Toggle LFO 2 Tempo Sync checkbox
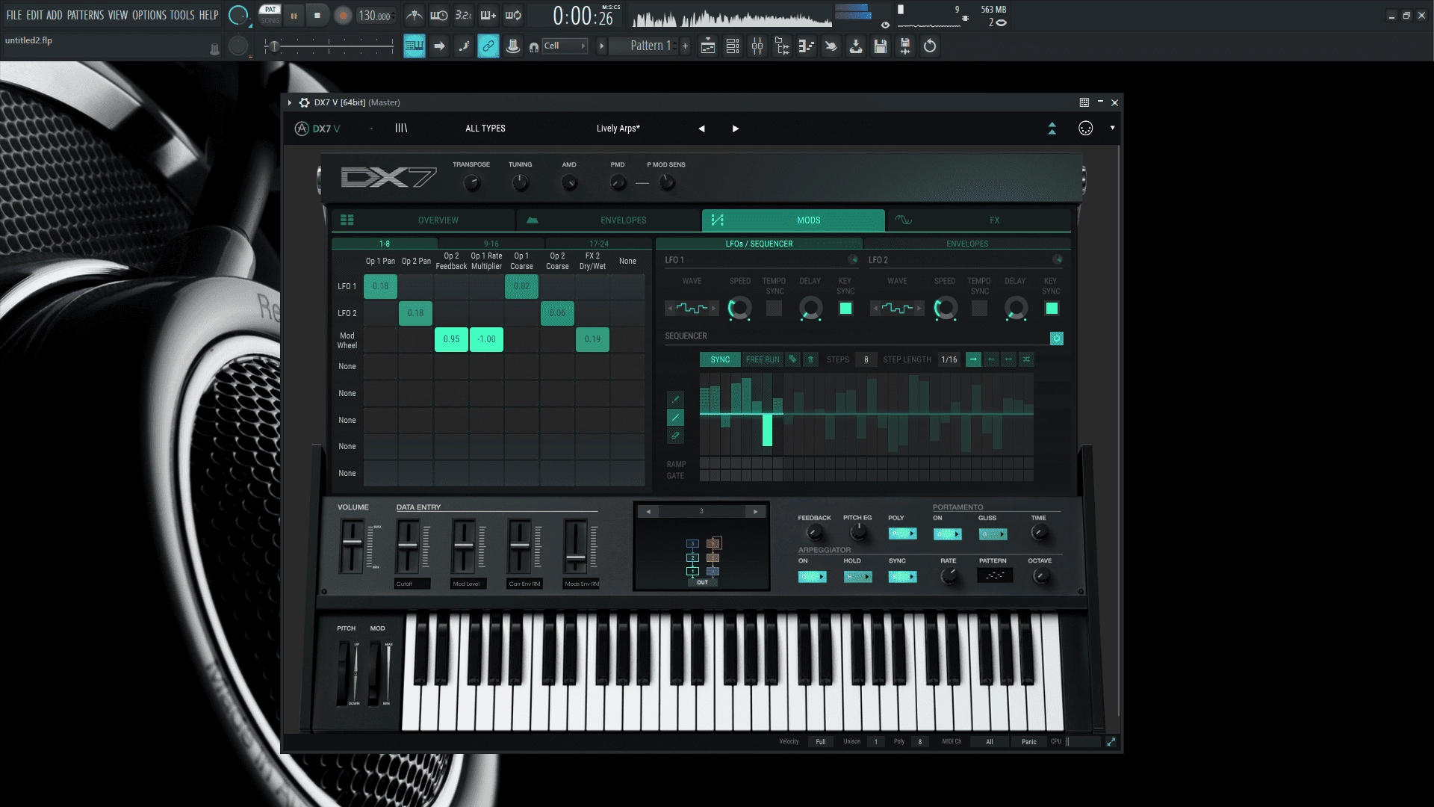Screen dimensions: 1434x807 click(x=979, y=308)
